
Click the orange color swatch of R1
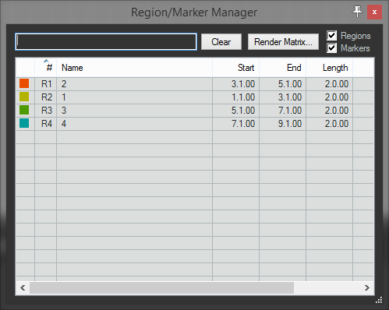coord(24,83)
